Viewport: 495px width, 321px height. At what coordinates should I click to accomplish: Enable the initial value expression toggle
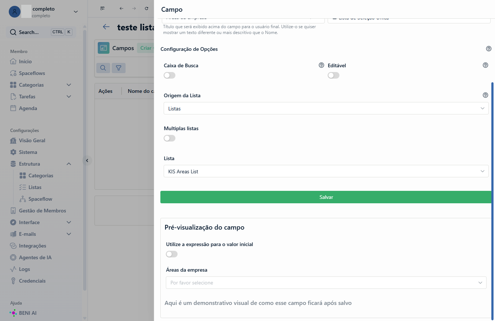coord(172,254)
